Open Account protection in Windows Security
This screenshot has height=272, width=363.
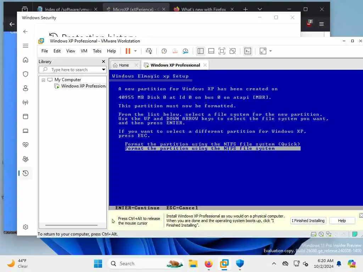[26, 88]
